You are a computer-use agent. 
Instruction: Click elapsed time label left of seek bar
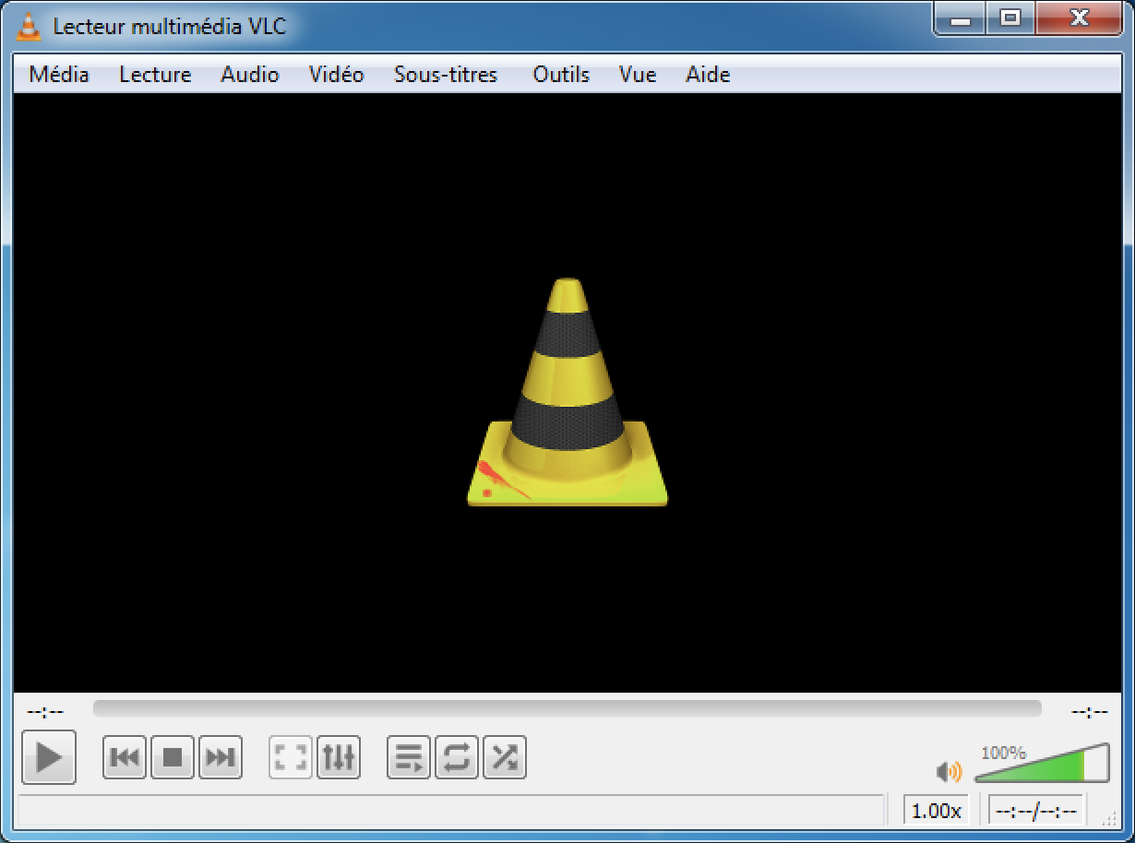(44, 711)
